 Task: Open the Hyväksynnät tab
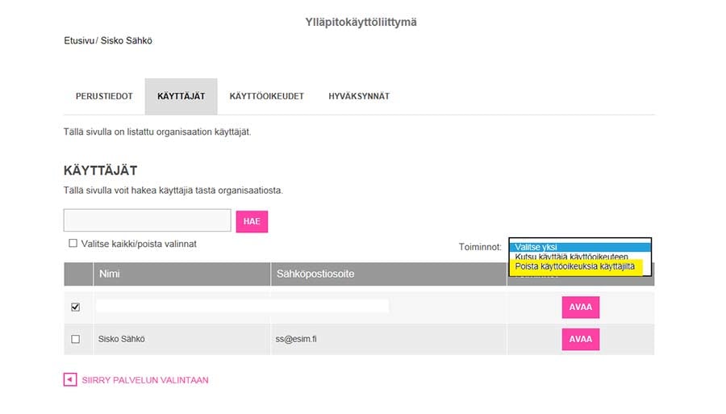(359, 96)
